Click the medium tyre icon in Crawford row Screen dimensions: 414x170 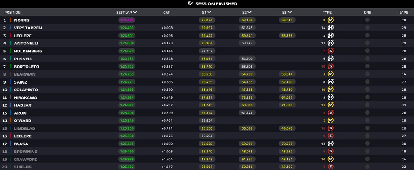point(331,159)
